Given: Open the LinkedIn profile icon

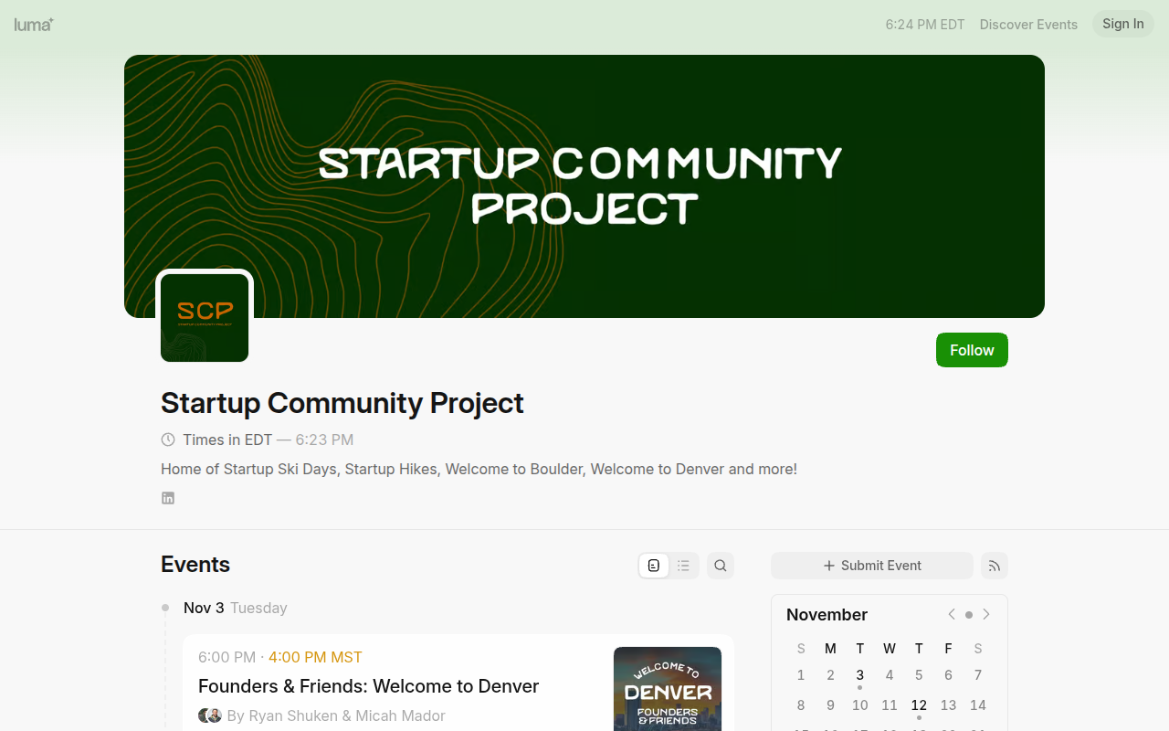Looking at the screenshot, I should click(x=168, y=498).
